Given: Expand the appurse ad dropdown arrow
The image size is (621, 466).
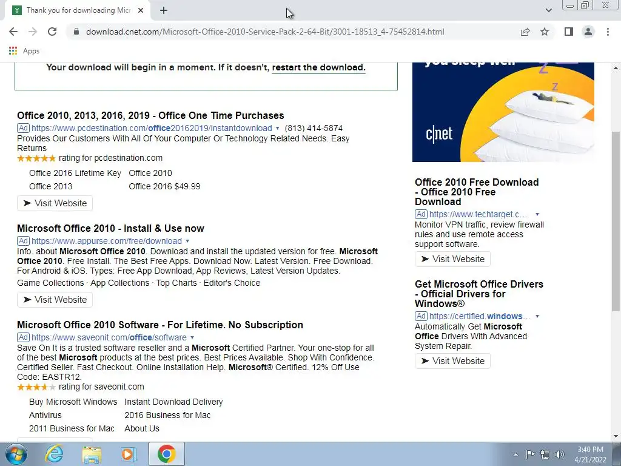Looking at the screenshot, I should pos(187,241).
